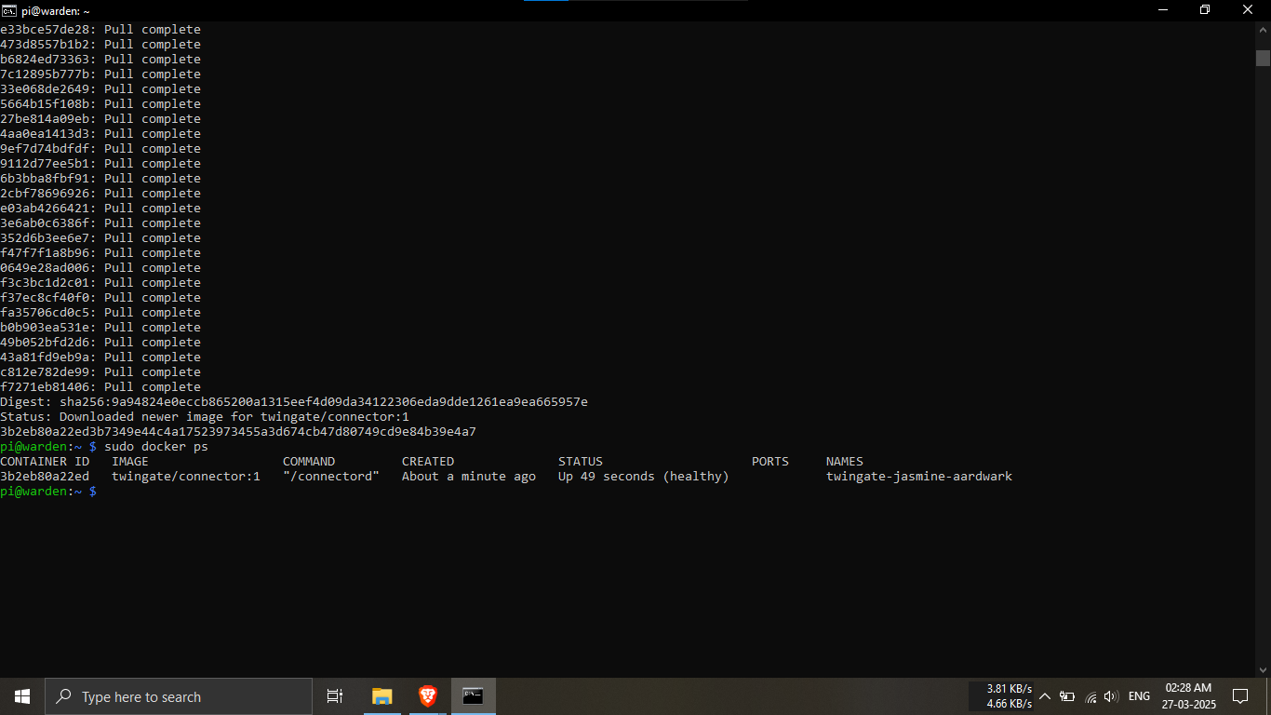Click the scrollbar up arrow in terminal
This screenshot has width=1271, height=715.
coord(1263,30)
